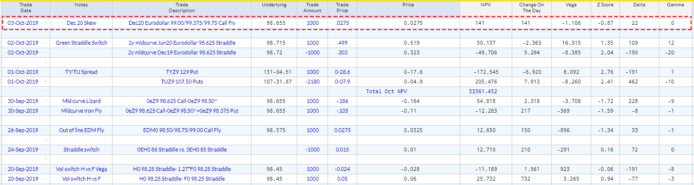Select the Gamma column header
This screenshot has height=185, width=694.
(x=676, y=7)
